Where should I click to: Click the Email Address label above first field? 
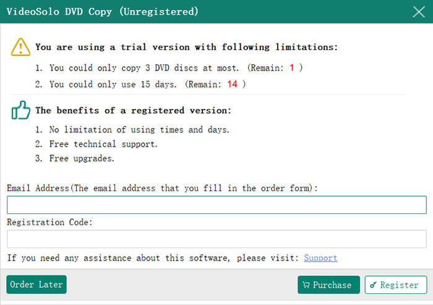click(x=162, y=188)
